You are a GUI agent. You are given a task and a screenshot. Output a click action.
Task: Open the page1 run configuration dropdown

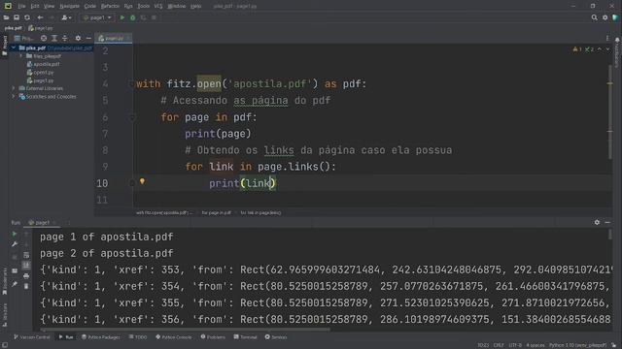pyautogui.click(x=97, y=17)
